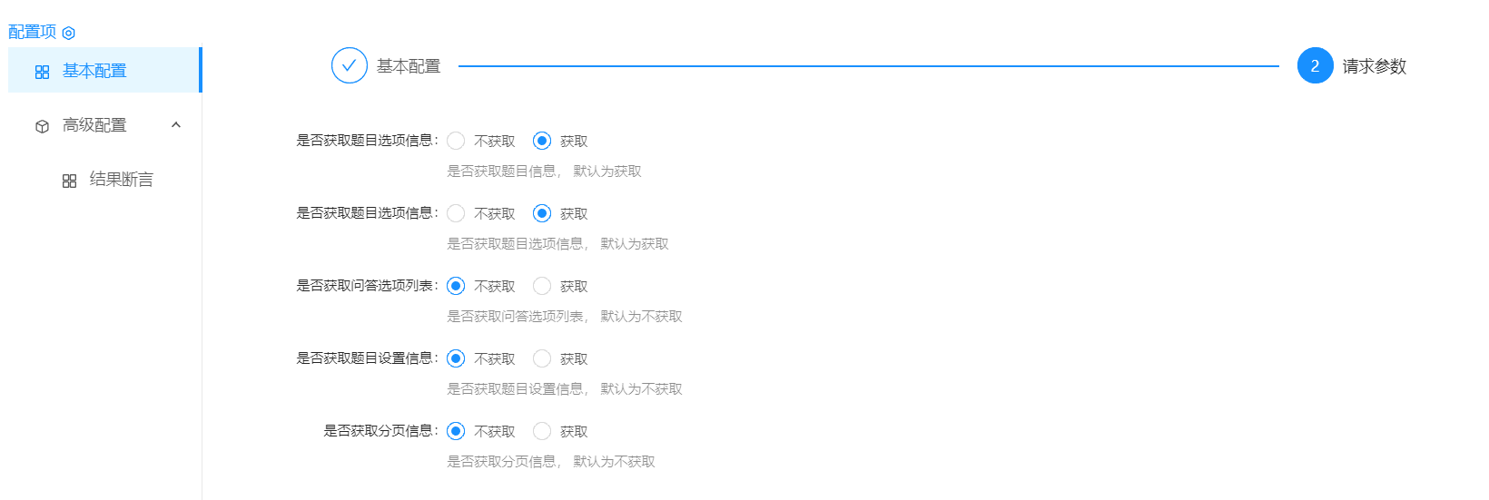Screen dimensions: 1489x500
Task: Go to the 请求参数 step label
Action: point(1374,66)
